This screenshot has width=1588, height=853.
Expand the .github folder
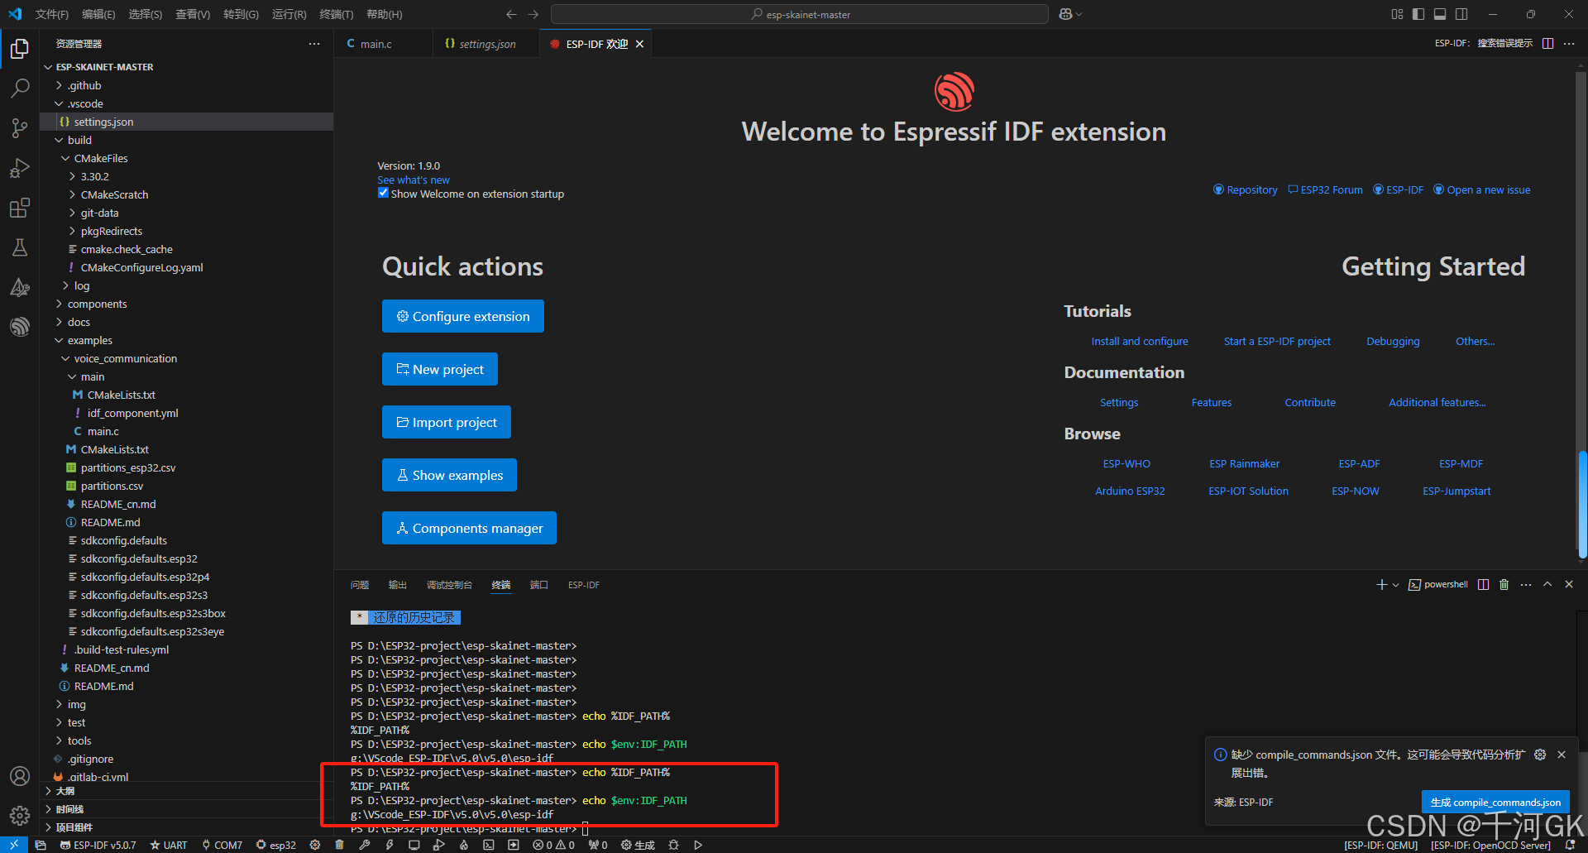187,85
